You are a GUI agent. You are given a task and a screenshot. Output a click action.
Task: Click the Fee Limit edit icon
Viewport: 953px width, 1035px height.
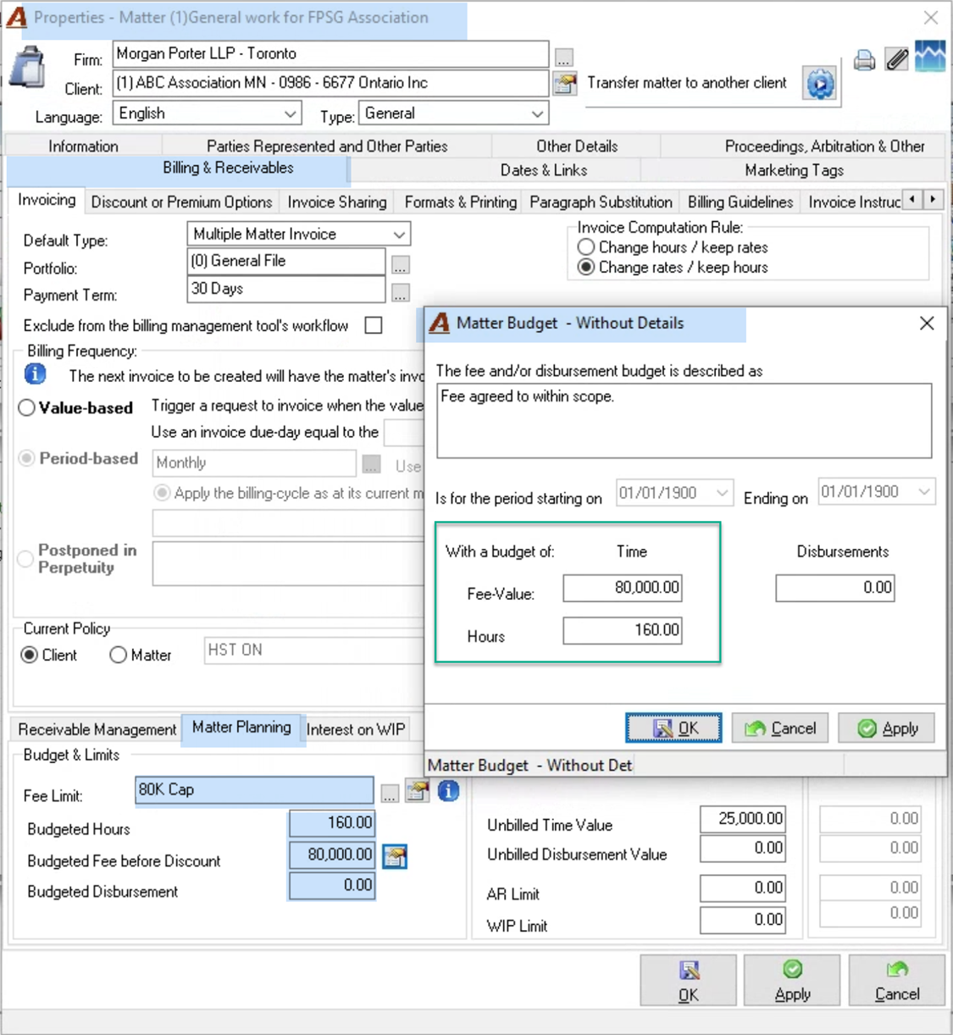tap(417, 791)
